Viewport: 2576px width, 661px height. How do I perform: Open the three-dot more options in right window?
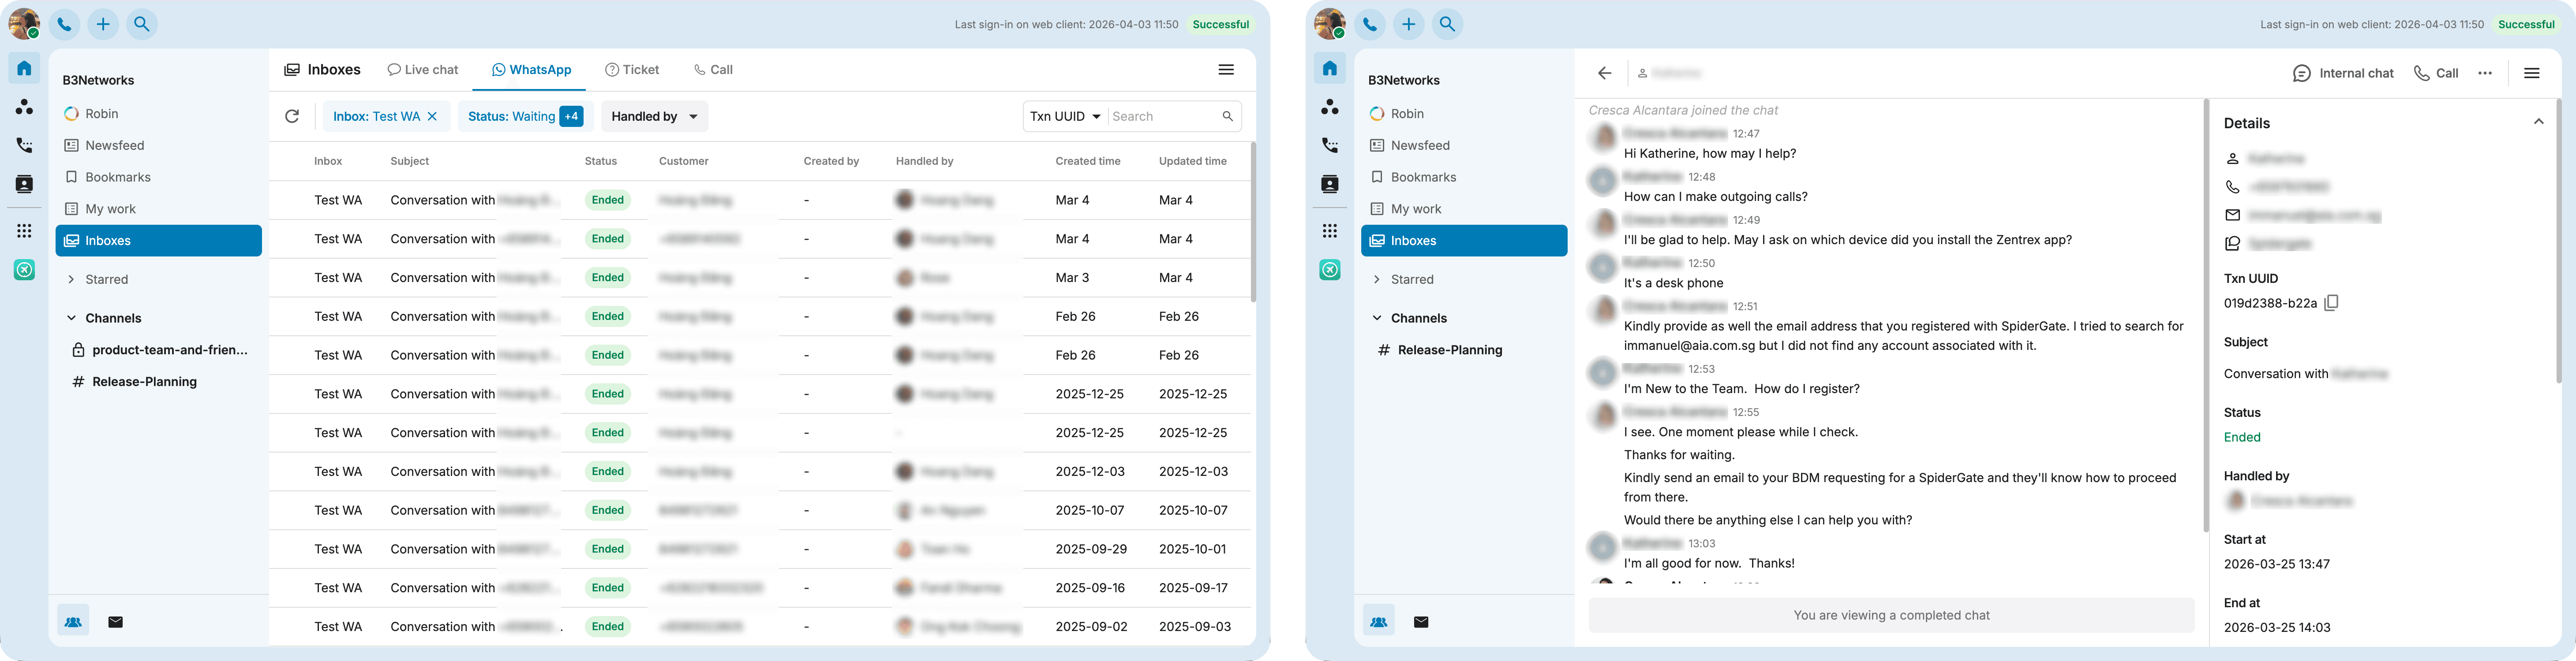(2485, 73)
